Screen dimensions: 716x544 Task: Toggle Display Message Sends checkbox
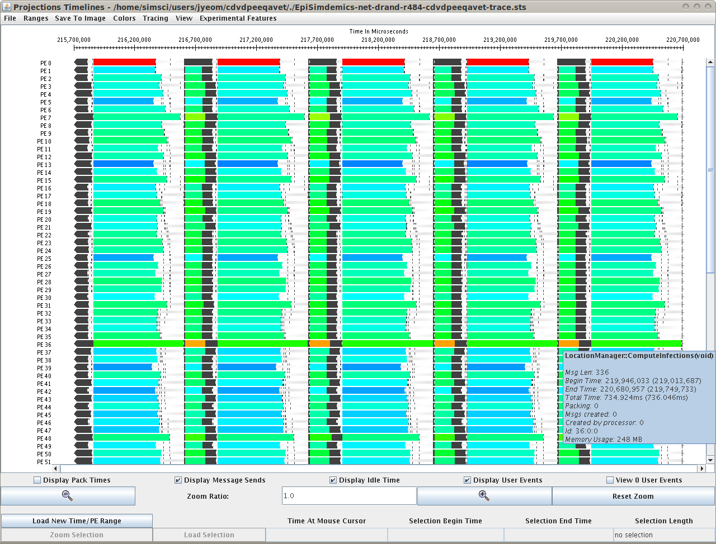178,480
